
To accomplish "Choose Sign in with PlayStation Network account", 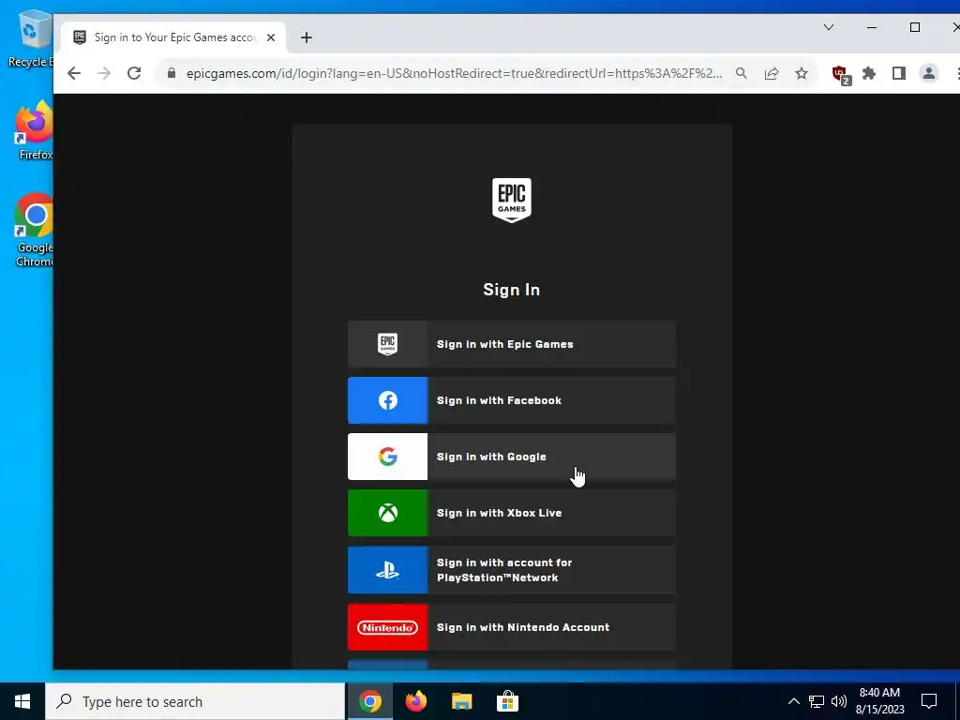I will [511, 570].
